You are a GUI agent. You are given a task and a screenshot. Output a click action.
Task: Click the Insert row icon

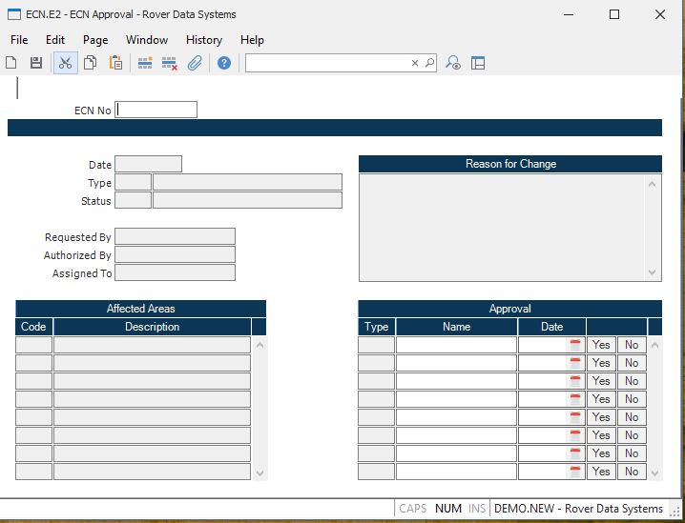[x=145, y=63]
